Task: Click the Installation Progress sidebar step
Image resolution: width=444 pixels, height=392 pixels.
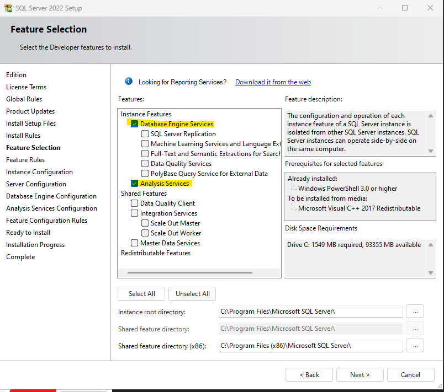Action: coord(35,245)
